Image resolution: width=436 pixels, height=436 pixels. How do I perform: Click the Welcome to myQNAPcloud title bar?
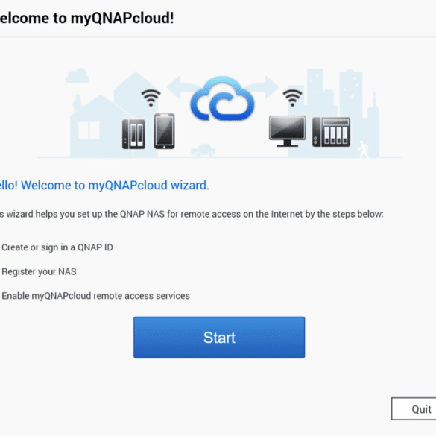[86, 19]
